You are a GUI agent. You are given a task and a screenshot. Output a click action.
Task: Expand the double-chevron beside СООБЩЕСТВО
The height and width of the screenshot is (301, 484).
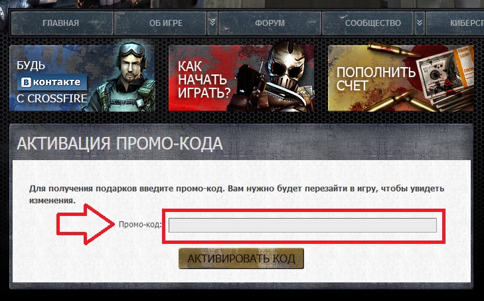tap(419, 23)
